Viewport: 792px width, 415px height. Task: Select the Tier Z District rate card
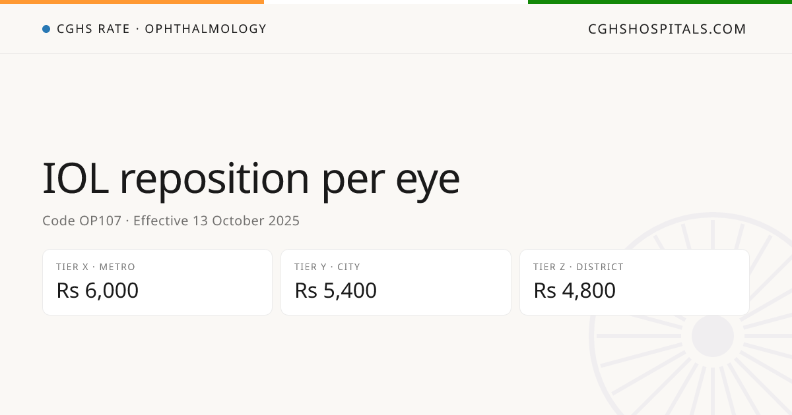click(x=634, y=282)
